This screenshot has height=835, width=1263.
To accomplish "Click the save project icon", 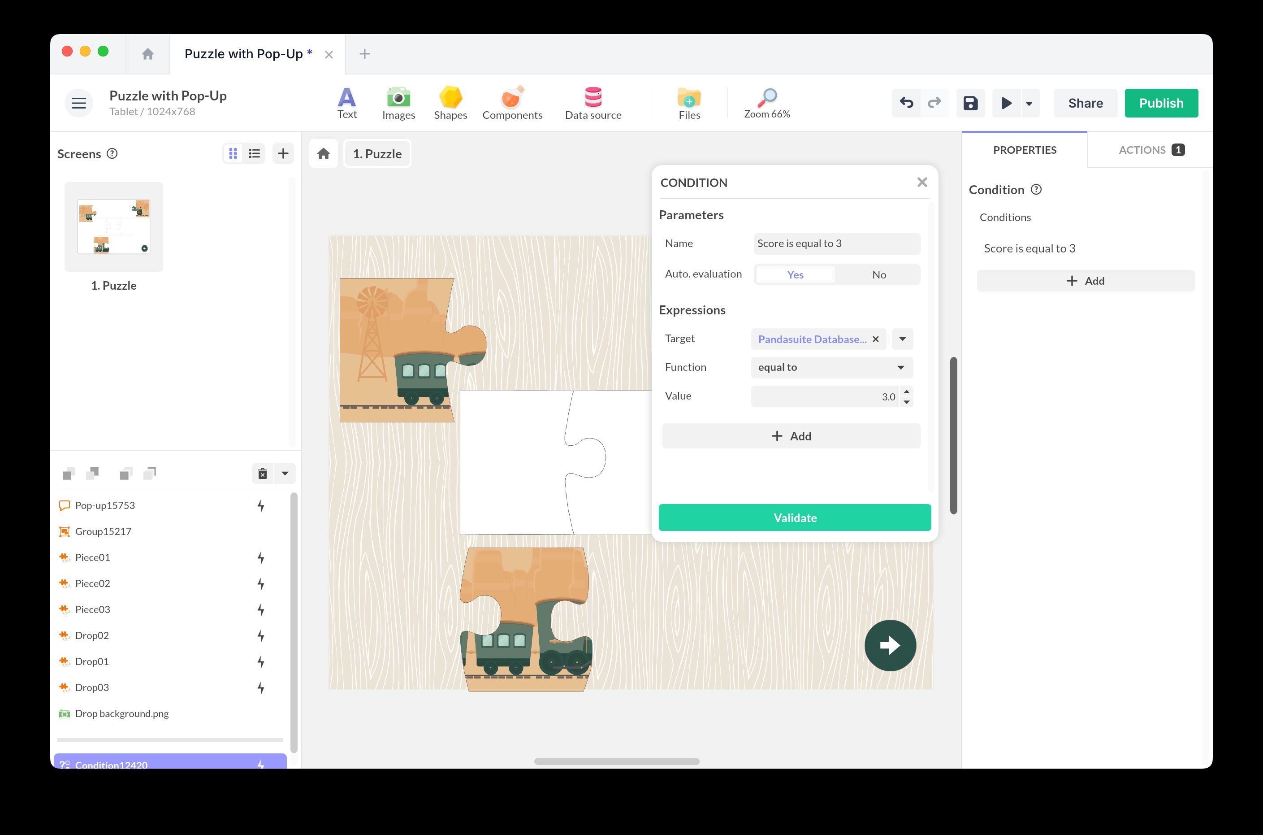I will 970,103.
